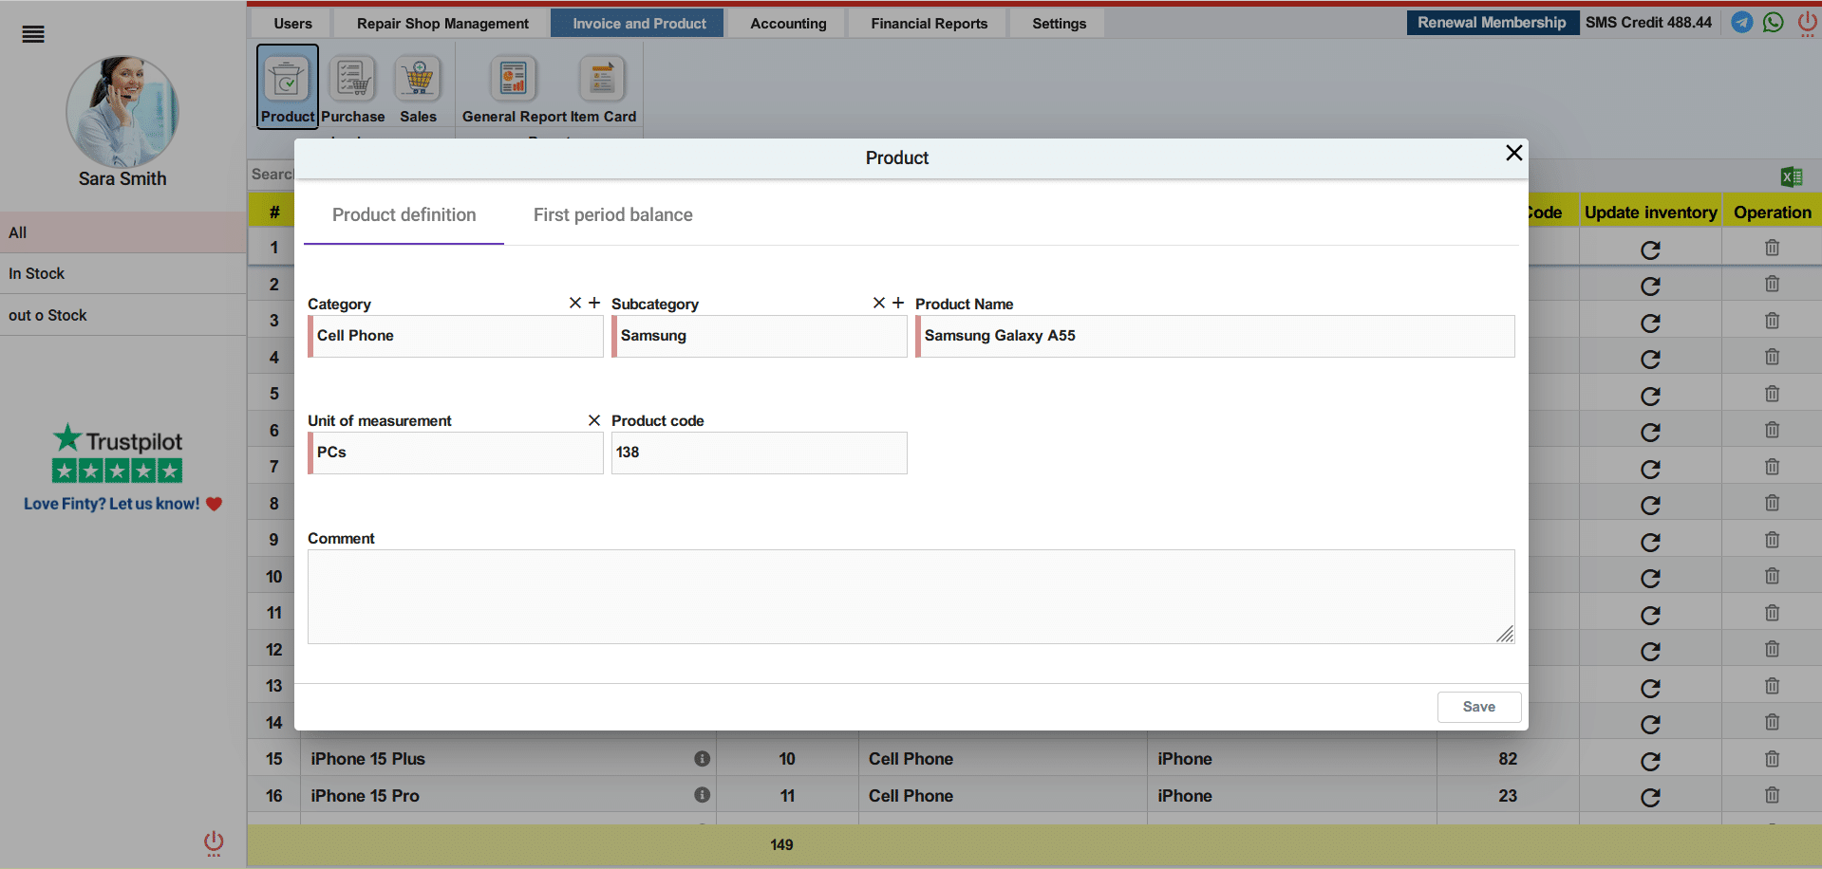
Task: Open the Item Card icon
Action: pyautogui.click(x=603, y=80)
